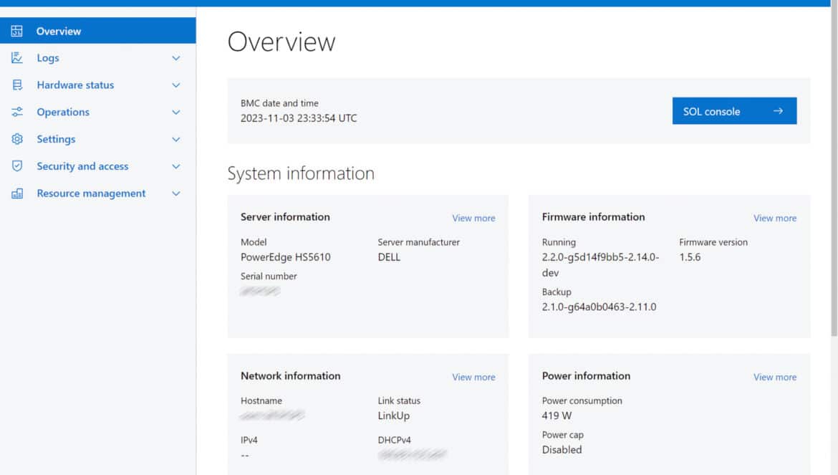Click the model value PowerEdge HS5610

[x=285, y=257]
